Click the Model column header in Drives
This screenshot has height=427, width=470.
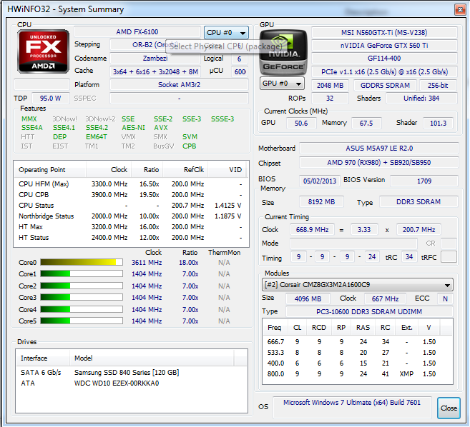(152, 358)
